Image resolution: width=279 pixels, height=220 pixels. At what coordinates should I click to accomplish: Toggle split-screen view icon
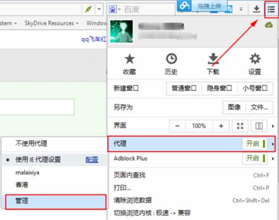coord(259,126)
